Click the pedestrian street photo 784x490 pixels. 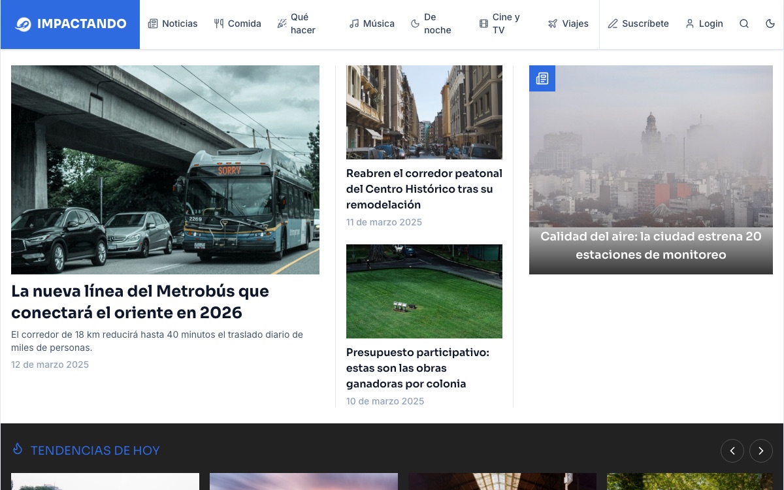(424, 112)
